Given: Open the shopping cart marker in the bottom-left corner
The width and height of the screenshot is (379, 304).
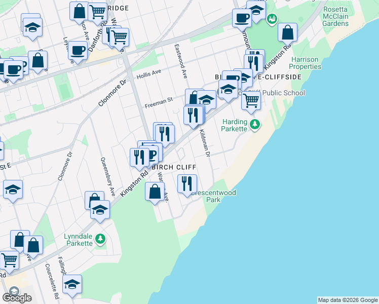Looking at the screenshot, I should click(10, 261).
